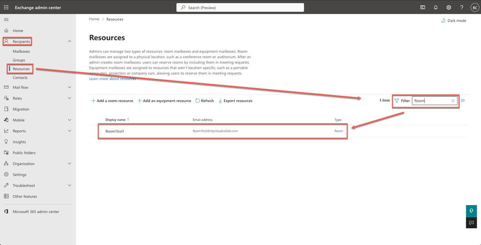
Task: Open settings gear in header
Action: click(x=448, y=7)
